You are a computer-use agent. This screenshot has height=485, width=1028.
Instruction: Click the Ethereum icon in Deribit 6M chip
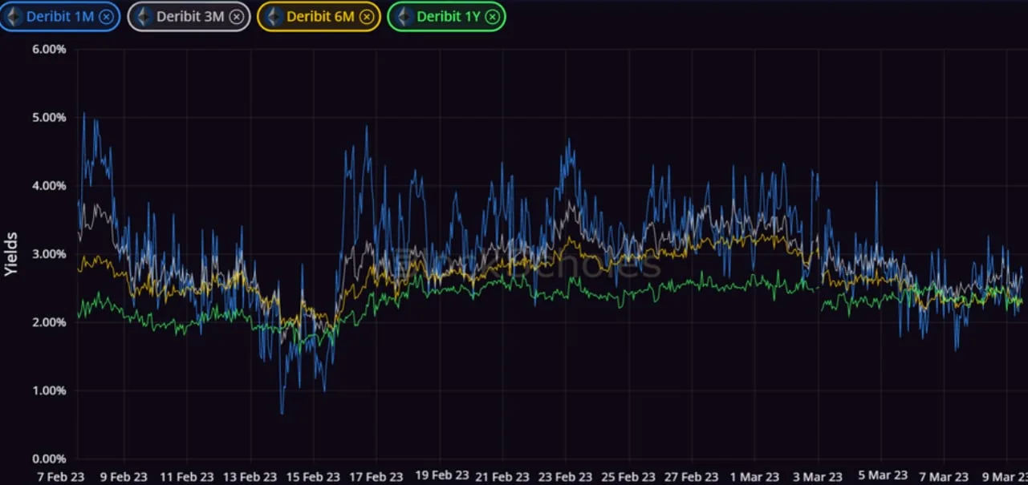tap(274, 16)
